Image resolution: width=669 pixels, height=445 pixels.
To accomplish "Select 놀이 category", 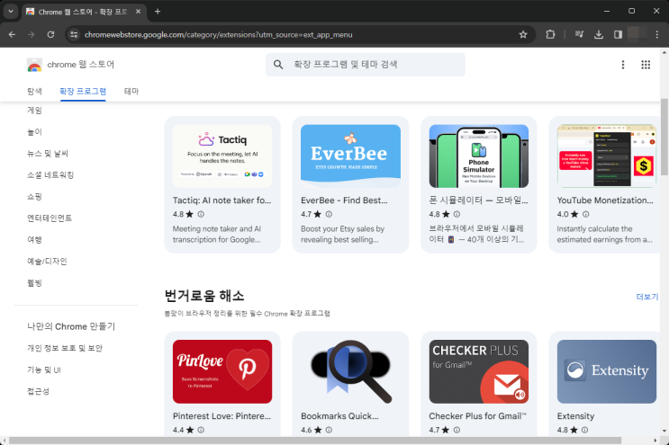I will tap(34, 132).
